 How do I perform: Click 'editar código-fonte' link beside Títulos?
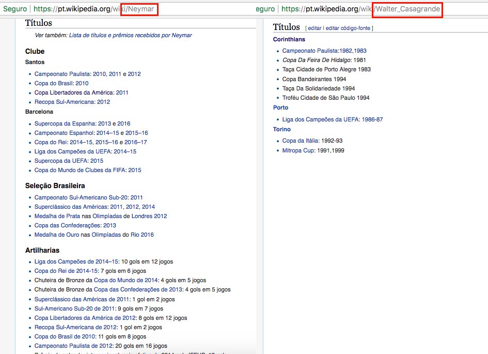pos(348,28)
